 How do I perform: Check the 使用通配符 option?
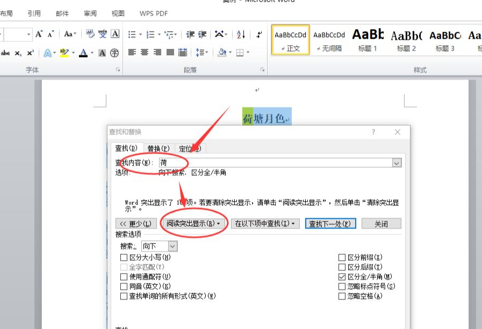tap(124, 276)
